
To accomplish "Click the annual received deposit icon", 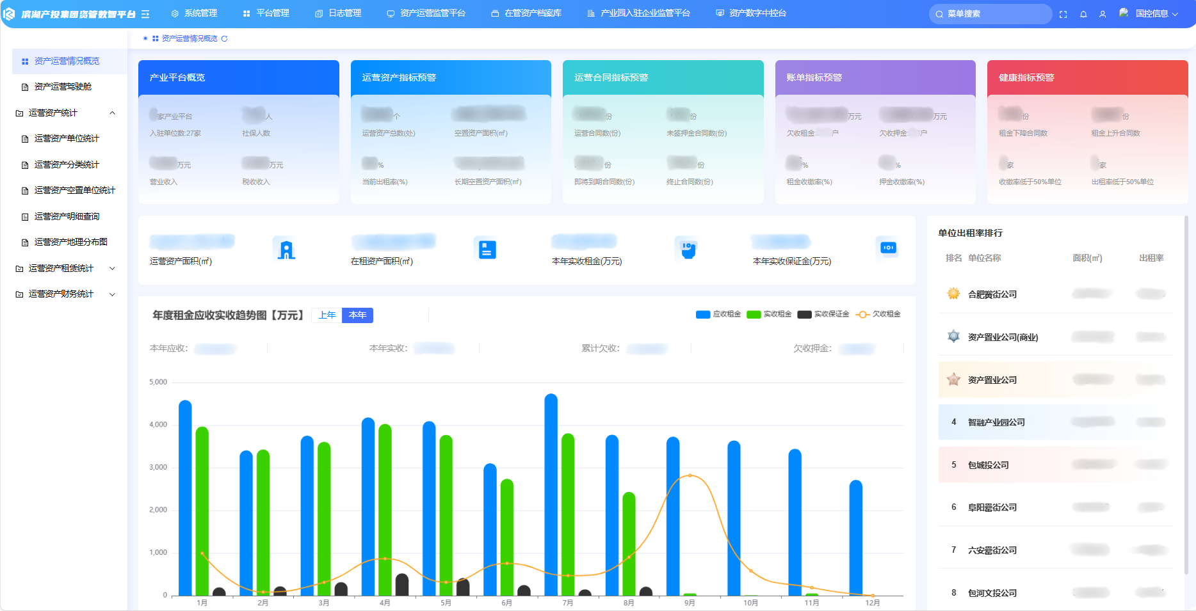I will click(x=888, y=248).
